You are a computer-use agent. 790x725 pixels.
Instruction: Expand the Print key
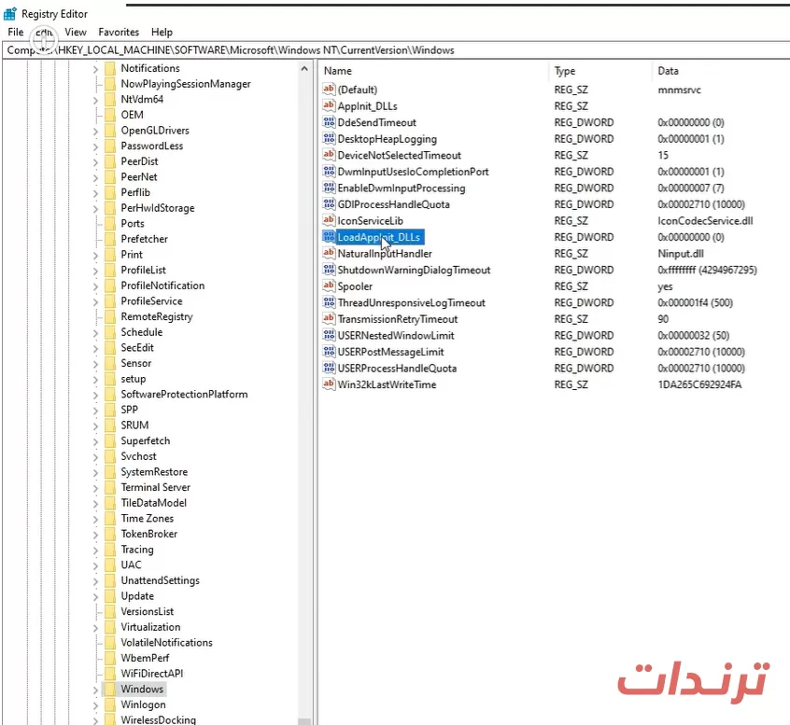click(96, 256)
